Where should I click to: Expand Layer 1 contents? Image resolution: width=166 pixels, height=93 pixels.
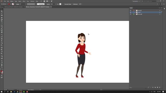coord(135,12)
